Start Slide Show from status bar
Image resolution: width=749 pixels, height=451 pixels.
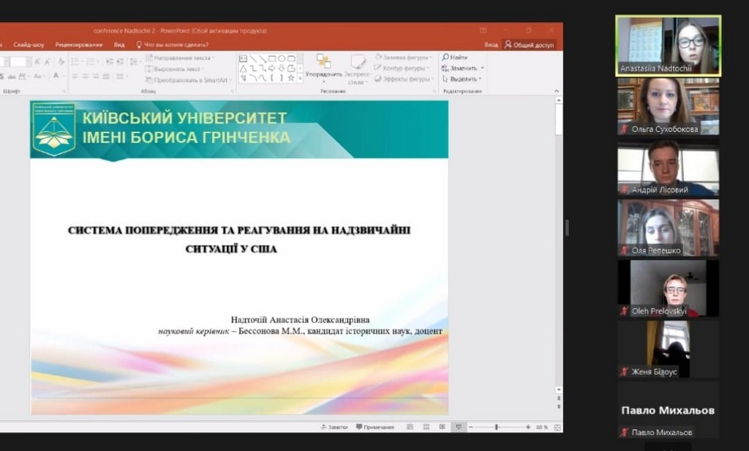(x=459, y=427)
